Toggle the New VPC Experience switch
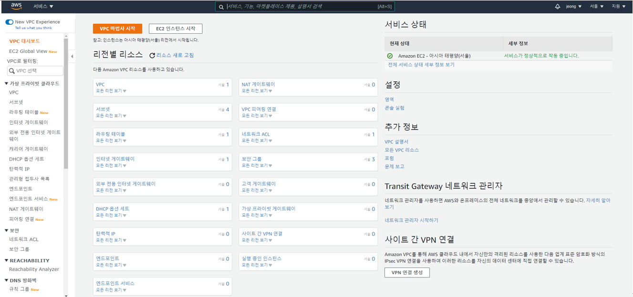Image resolution: width=633 pixels, height=297 pixels. point(10,22)
